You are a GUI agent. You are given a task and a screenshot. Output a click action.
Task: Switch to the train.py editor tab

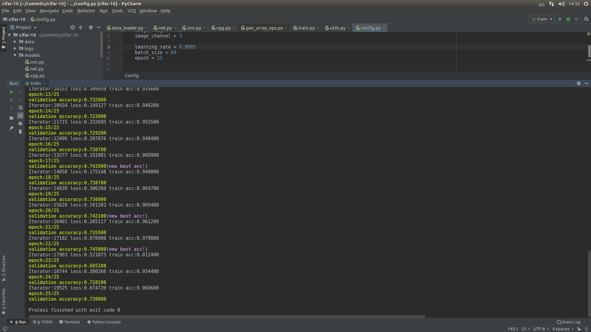point(306,28)
